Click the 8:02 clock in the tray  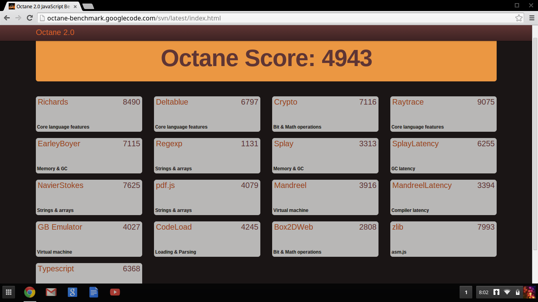484,292
